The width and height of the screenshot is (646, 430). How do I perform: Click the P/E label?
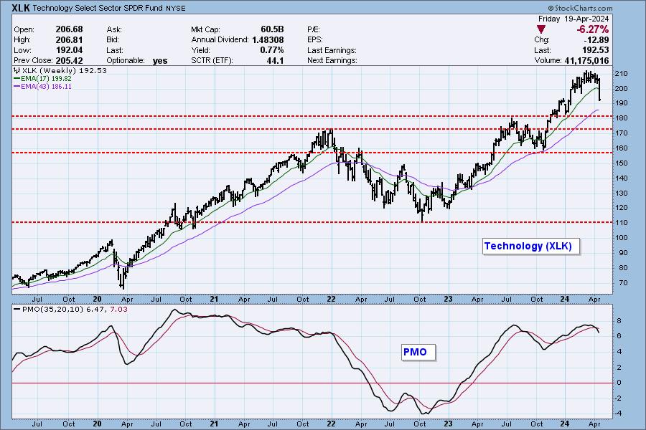[x=314, y=29]
